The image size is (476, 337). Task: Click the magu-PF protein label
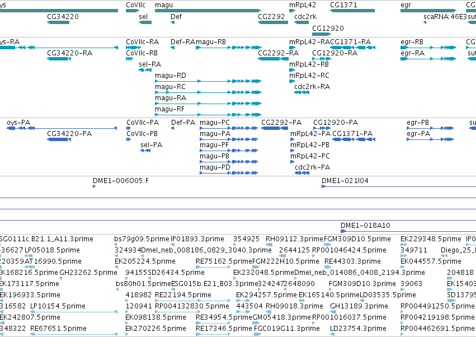(214, 145)
